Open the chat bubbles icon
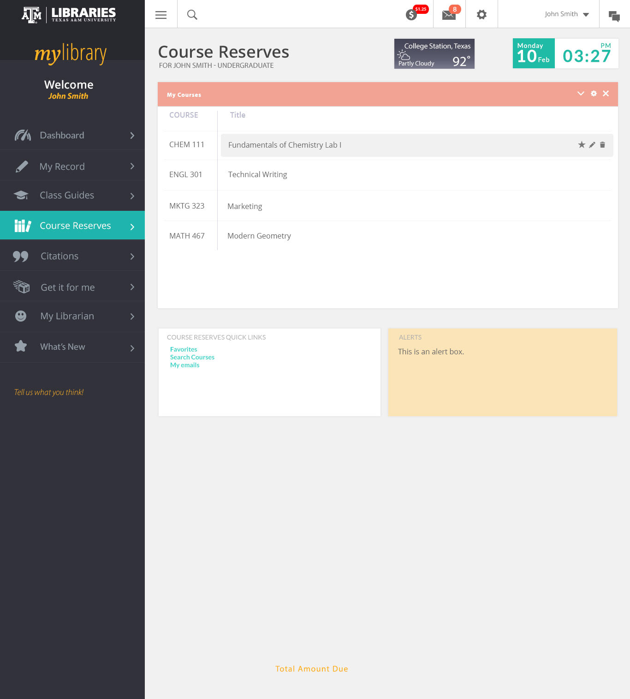The height and width of the screenshot is (699, 630). (614, 16)
